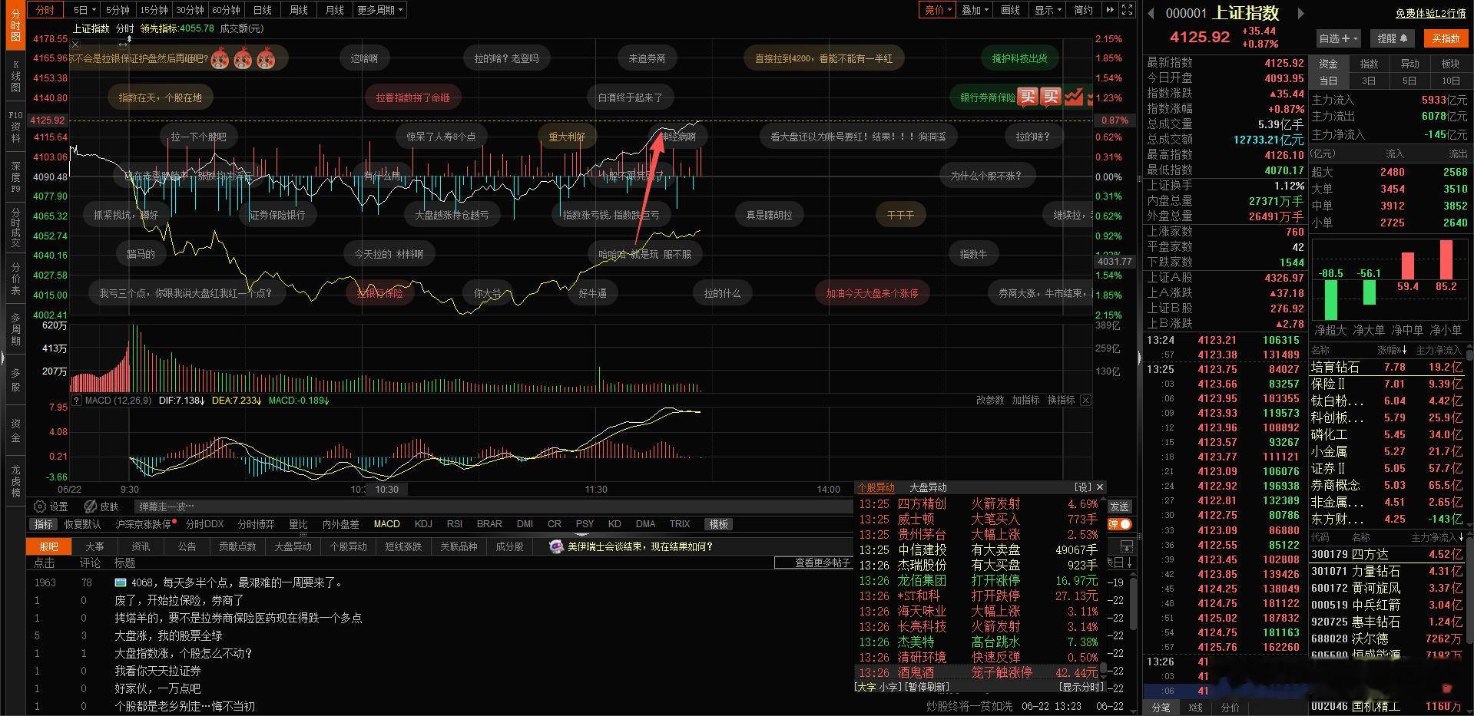Switch popup font to 小字
This screenshot has width=1474, height=716.
tap(890, 687)
